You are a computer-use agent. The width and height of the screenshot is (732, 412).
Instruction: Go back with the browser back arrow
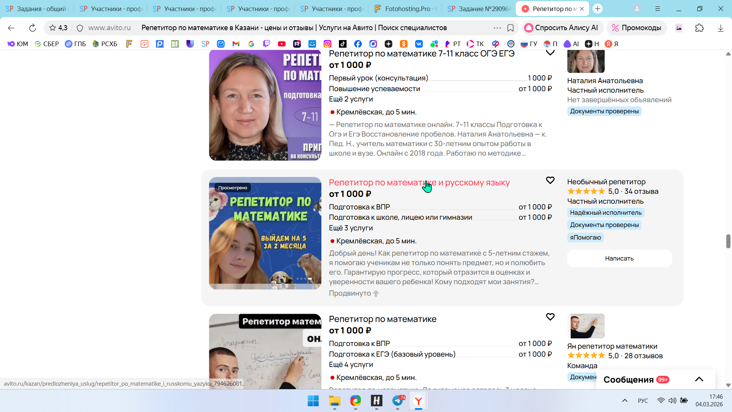pos(11,28)
